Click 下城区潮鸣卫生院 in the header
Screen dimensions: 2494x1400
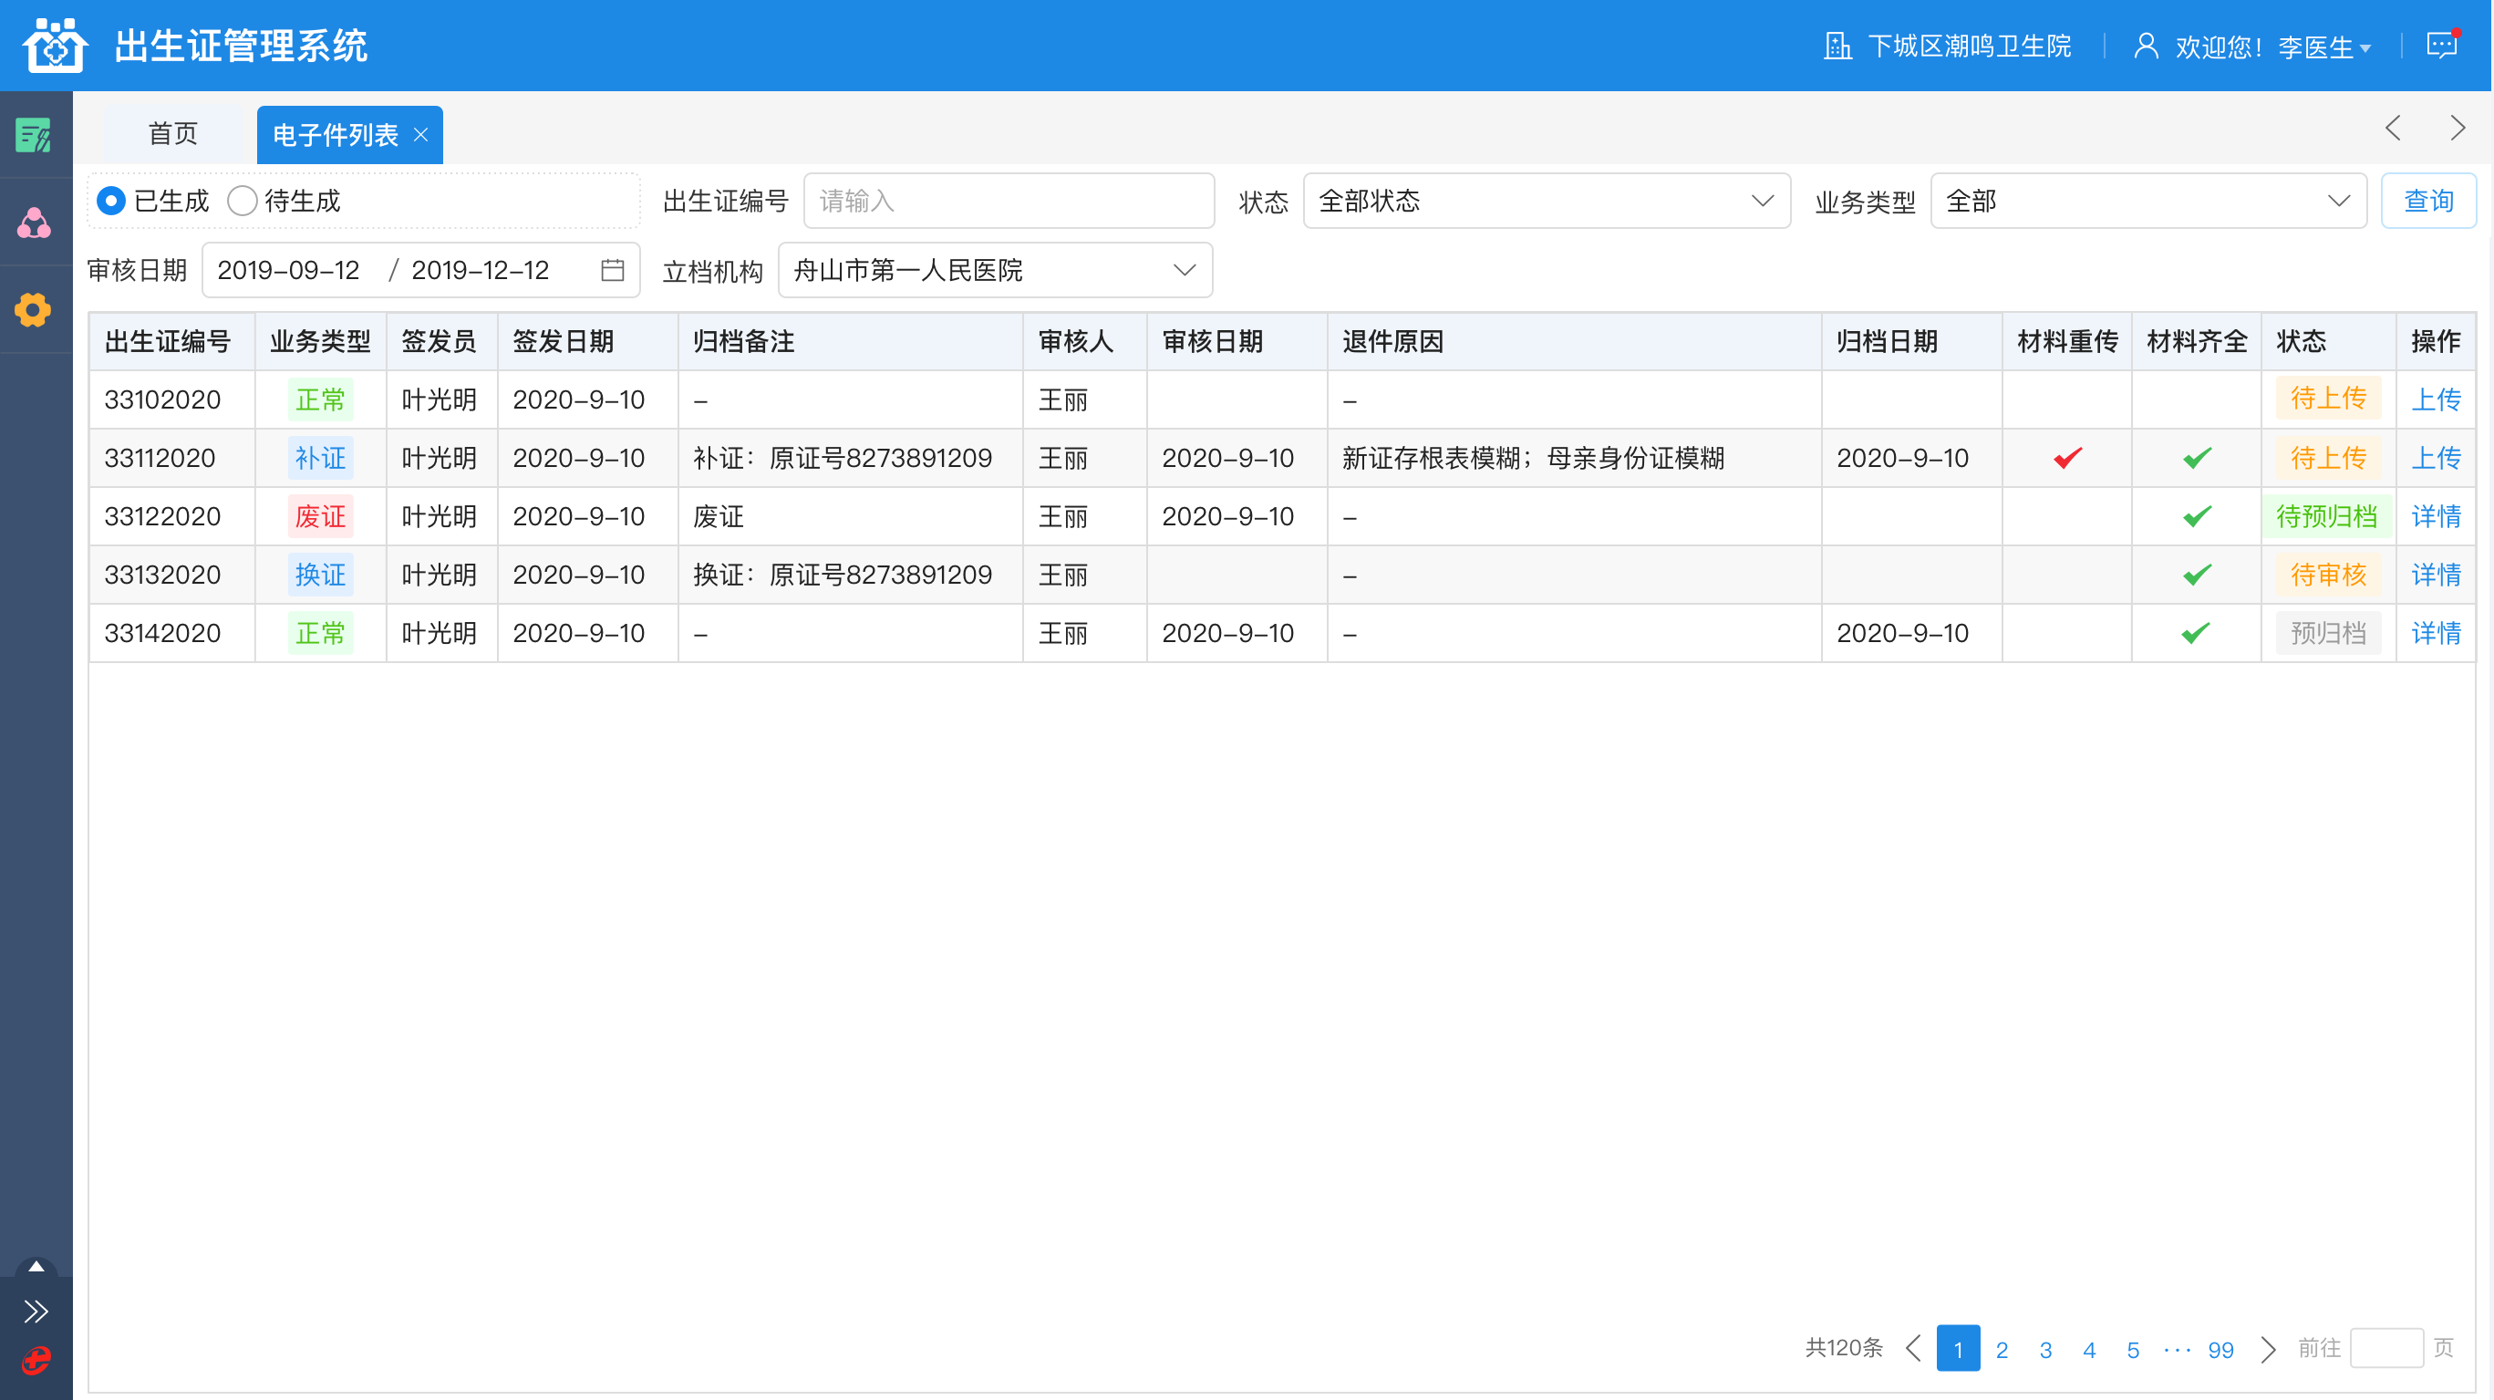(x=1970, y=46)
